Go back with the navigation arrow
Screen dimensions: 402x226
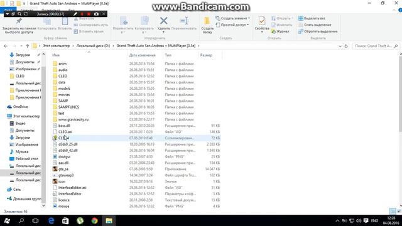pos(6,46)
